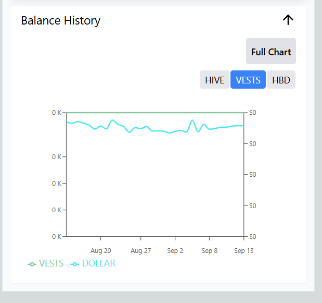Switch to the HIVE tab
Image resolution: width=322 pixels, height=303 pixels.
point(214,80)
